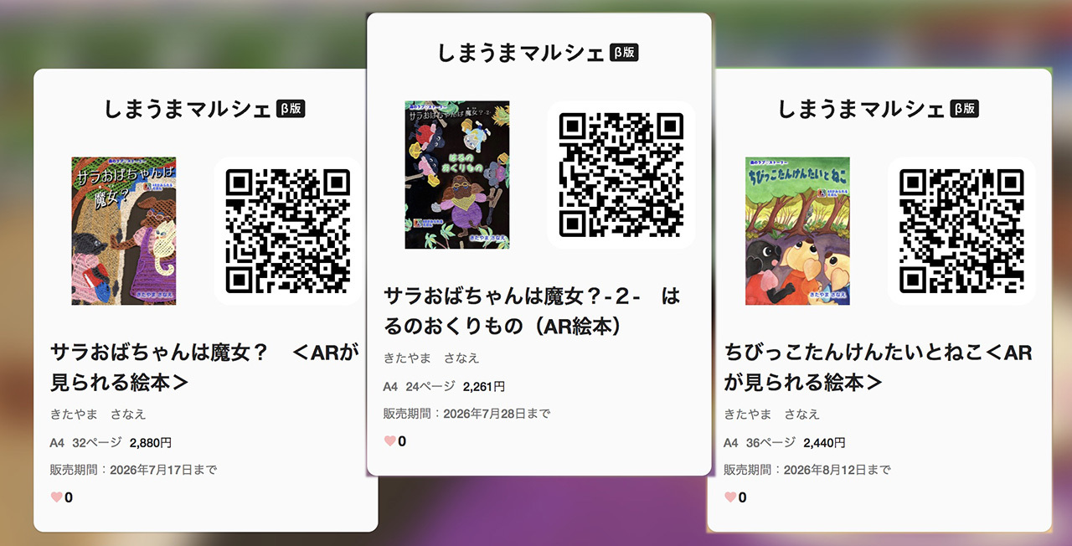The image size is (1072, 546).
Task: Click the β版 badge on left card
Action: pos(291,109)
